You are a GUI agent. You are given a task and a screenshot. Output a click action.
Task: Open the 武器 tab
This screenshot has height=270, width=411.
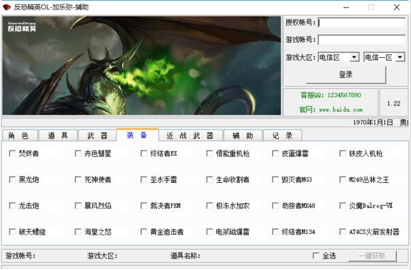pos(97,135)
